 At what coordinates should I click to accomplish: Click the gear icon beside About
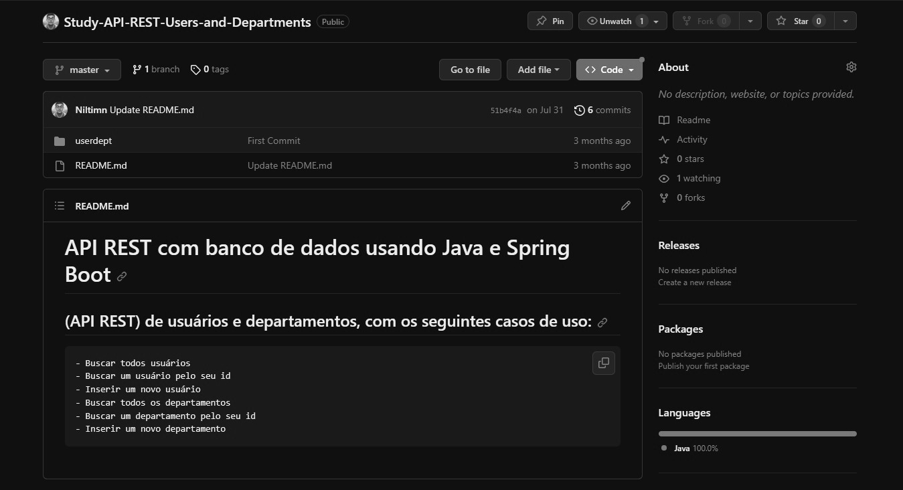tap(851, 67)
